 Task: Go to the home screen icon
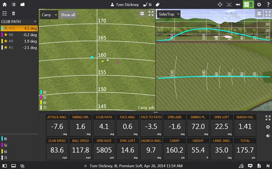tap(5, 5)
